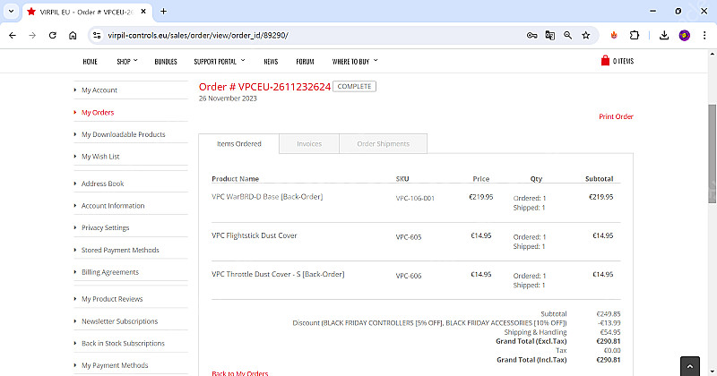Click the order number VPCEU-2611232624 heading
This screenshot has height=376, width=717.
tap(264, 87)
